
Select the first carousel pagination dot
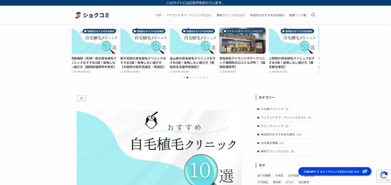tap(184, 78)
